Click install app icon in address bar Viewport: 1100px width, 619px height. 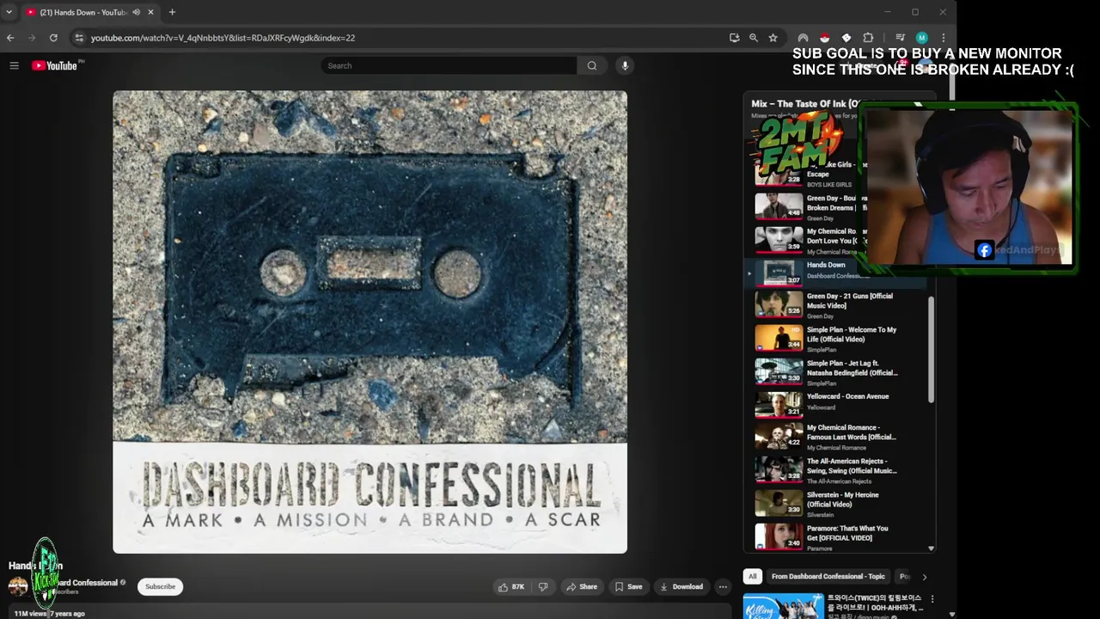pyautogui.click(x=734, y=38)
